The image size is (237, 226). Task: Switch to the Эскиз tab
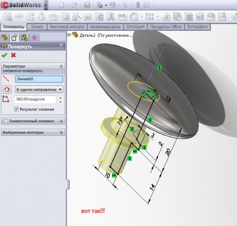click(37, 27)
